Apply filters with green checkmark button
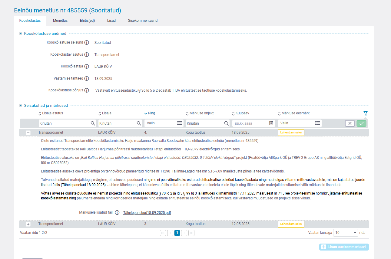The image size is (391, 259). click(x=361, y=123)
